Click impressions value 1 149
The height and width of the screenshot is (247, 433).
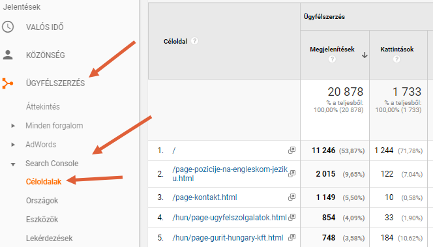pos(325,197)
